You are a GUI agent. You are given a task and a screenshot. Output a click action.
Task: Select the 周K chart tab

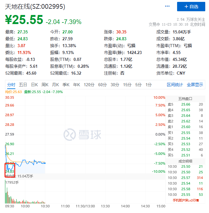[45, 85]
